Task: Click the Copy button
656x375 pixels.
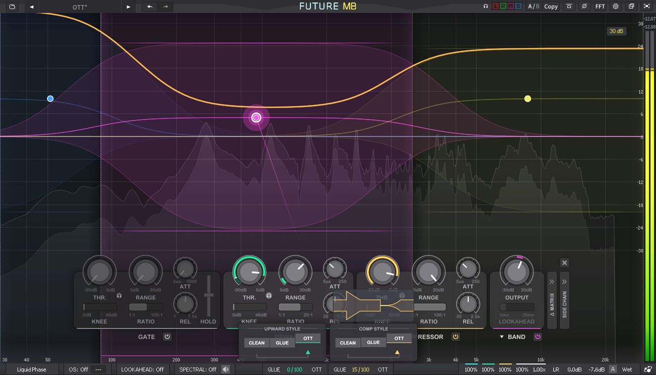Action: point(551,7)
